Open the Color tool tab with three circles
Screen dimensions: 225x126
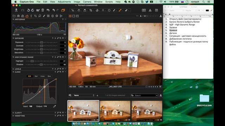point(22,16)
